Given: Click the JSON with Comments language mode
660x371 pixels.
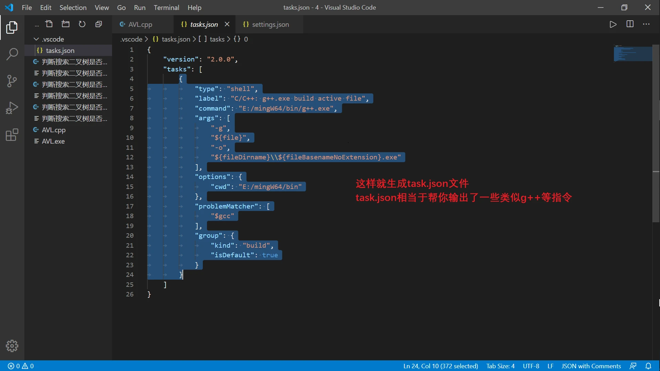Looking at the screenshot, I should 591,366.
